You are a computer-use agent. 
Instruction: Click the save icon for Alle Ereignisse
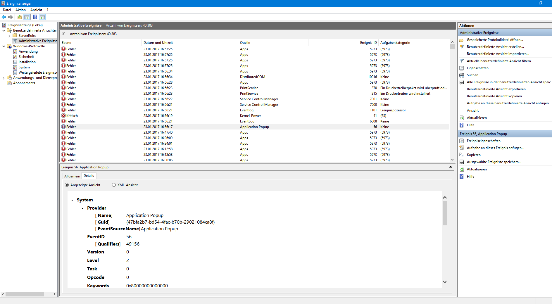tap(462, 82)
